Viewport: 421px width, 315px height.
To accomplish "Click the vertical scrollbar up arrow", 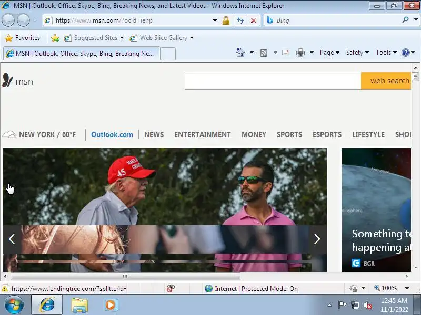I will pos(416,68).
